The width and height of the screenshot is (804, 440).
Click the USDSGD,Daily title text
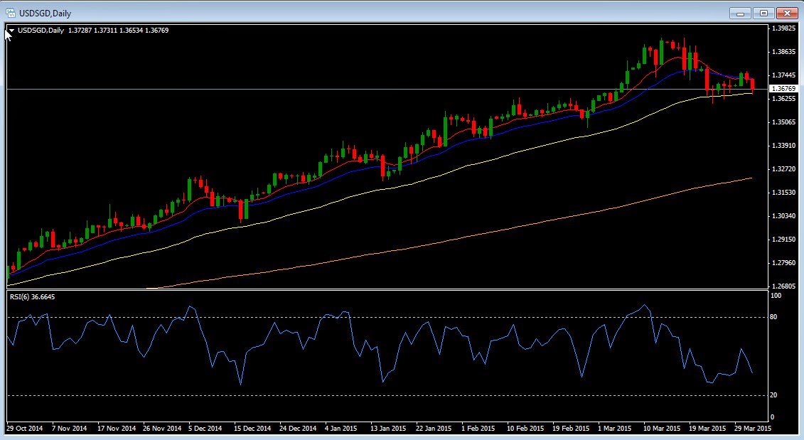coord(45,14)
